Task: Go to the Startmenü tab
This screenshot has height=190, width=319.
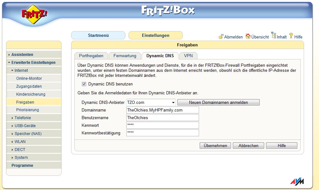Action: click(x=98, y=35)
